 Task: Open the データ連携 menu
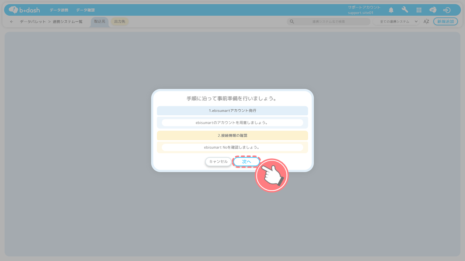coord(59,10)
